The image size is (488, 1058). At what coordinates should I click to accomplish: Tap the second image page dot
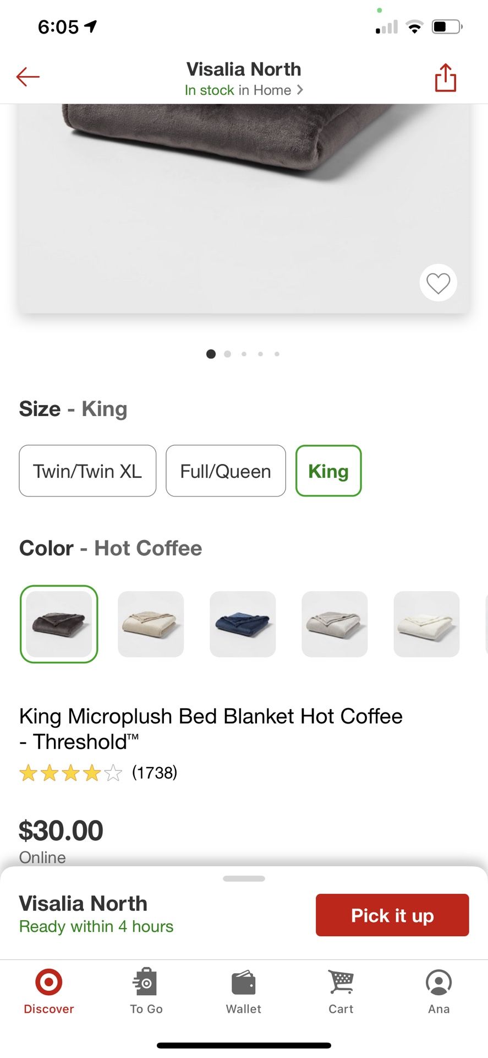(227, 354)
